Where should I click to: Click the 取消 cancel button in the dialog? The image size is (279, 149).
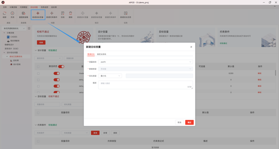[x=179, y=123]
